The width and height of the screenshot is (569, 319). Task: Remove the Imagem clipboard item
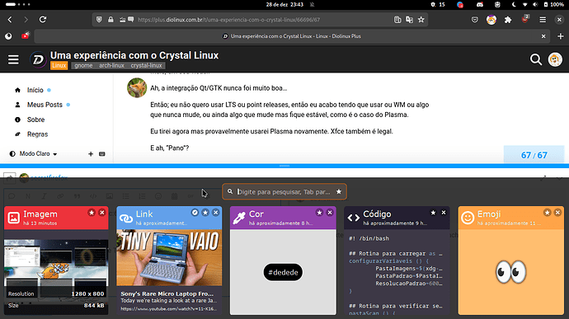tap(102, 213)
